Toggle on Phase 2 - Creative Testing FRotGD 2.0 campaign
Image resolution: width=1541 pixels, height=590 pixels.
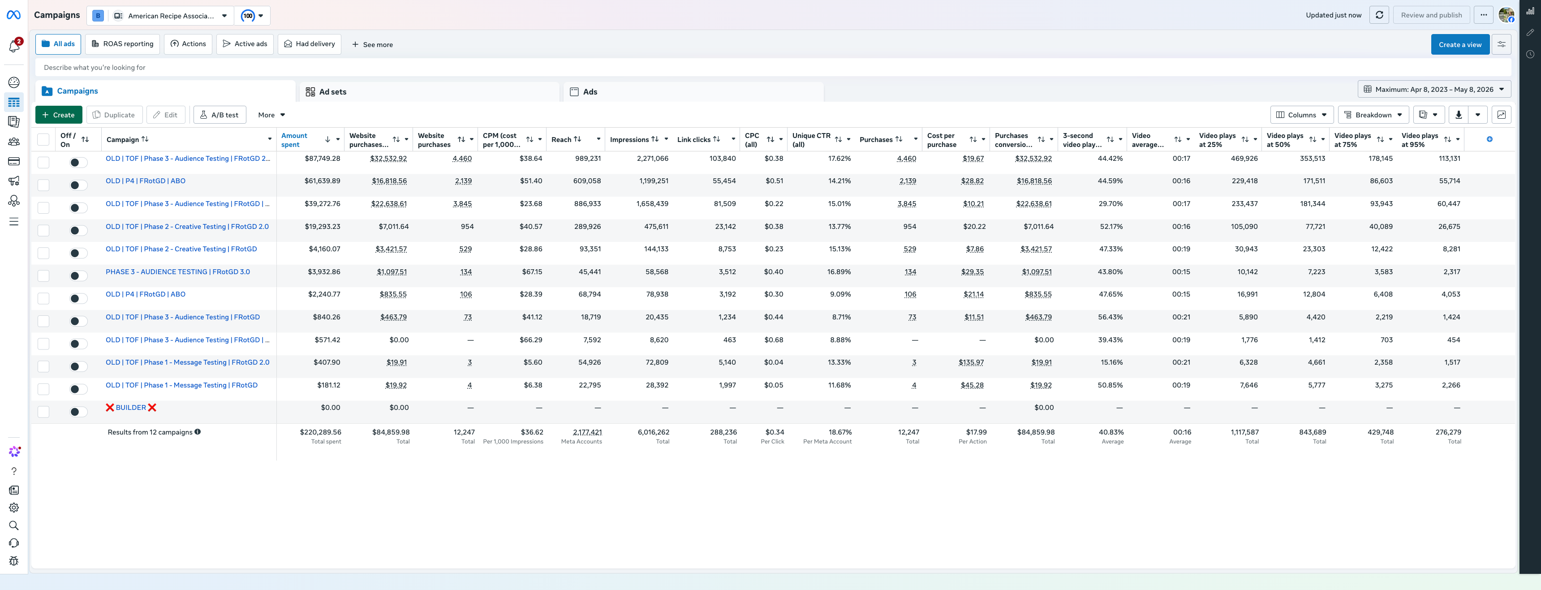tap(78, 230)
